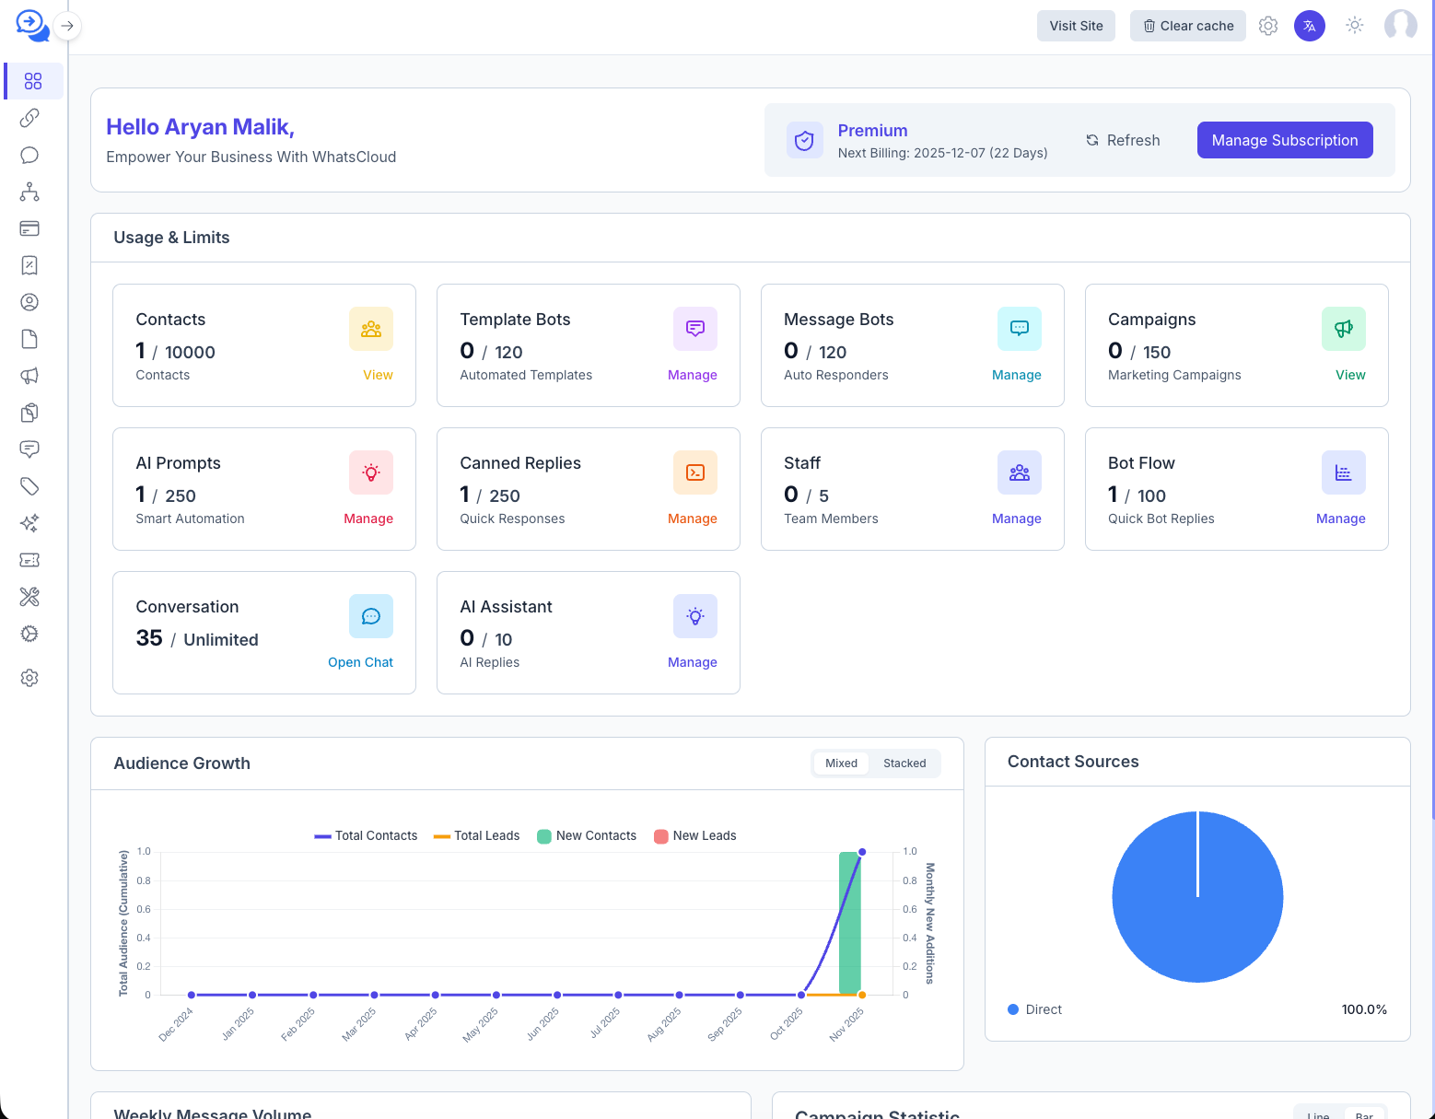Image resolution: width=1435 pixels, height=1119 pixels.
Task: Switch Audience Growth chart to Stacked view
Action: [904, 763]
